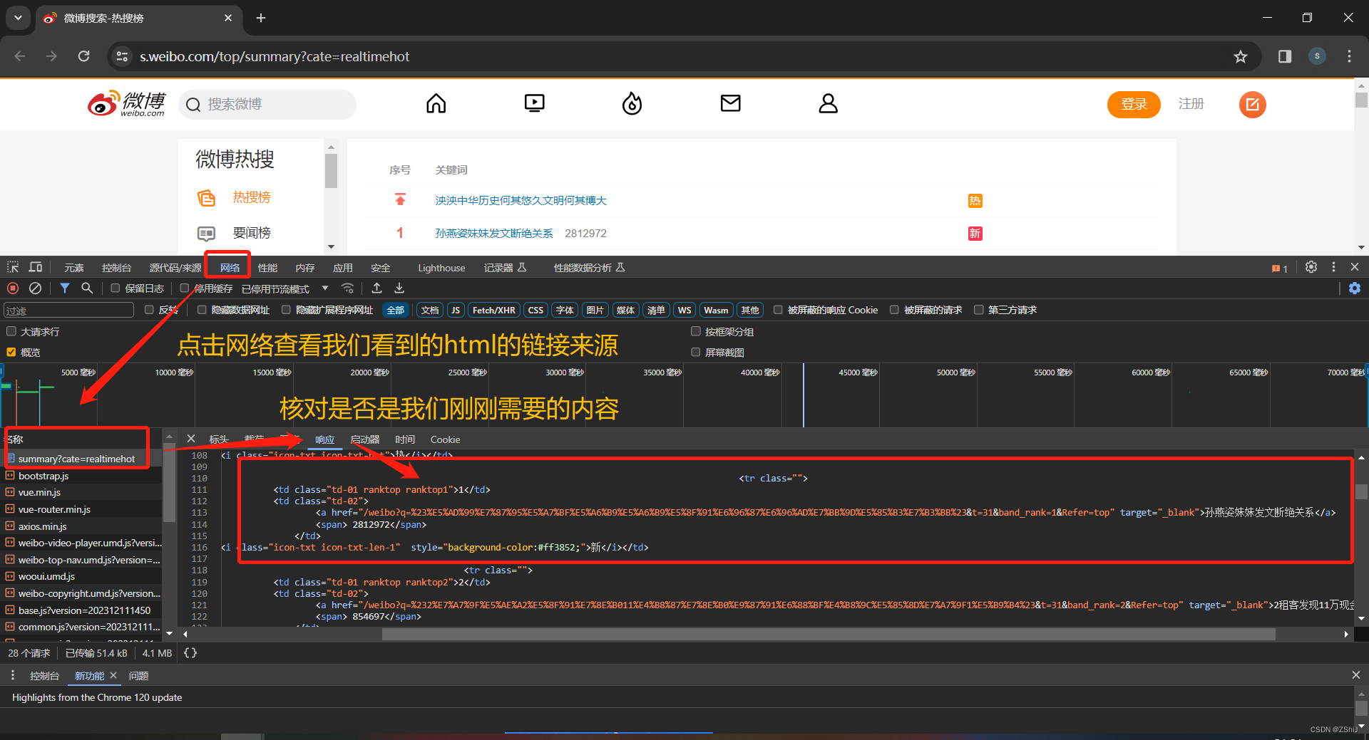Open the 热搜榜 sidebar link
Image resolution: width=1369 pixels, height=740 pixels.
(252, 197)
